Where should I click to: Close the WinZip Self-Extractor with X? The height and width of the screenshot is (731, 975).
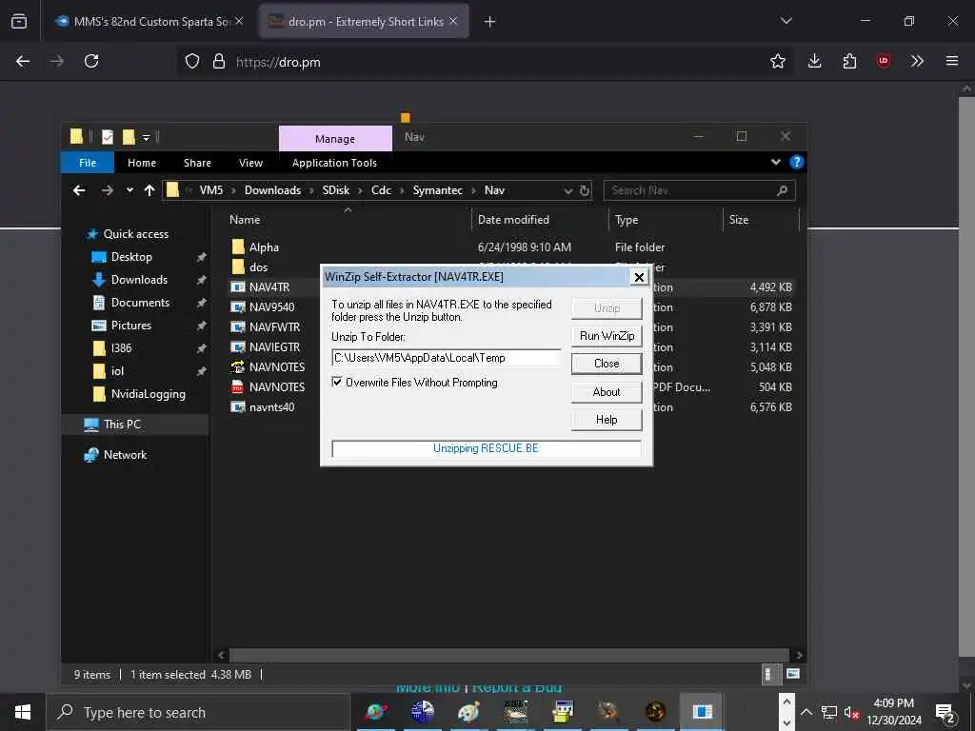click(639, 277)
